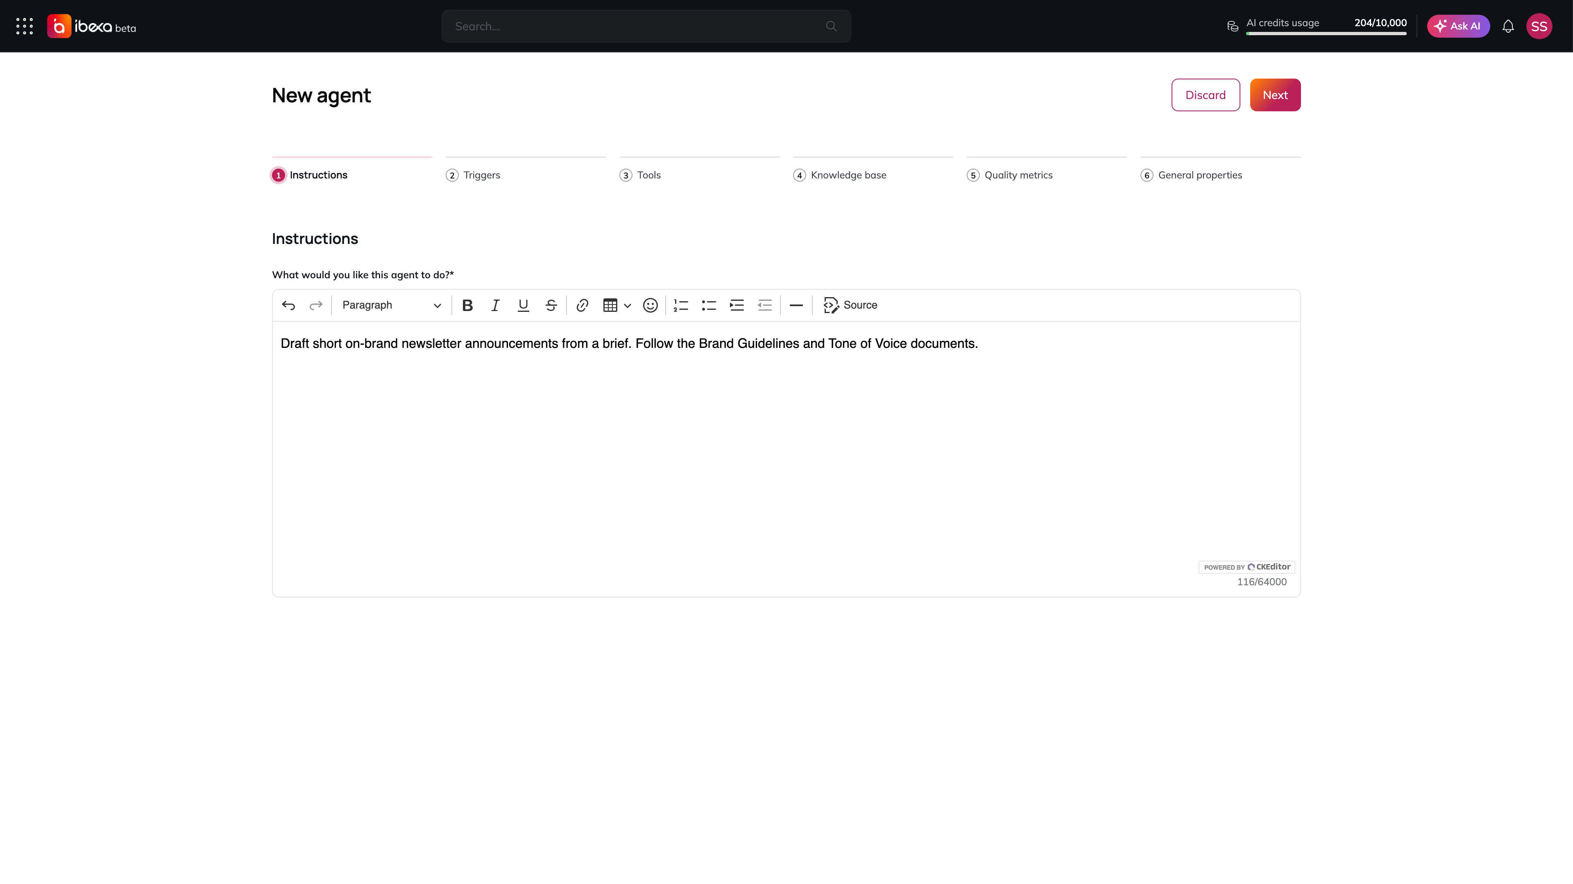The height and width of the screenshot is (884, 1573).
Task: Undo the last edit
Action: (x=288, y=305)
